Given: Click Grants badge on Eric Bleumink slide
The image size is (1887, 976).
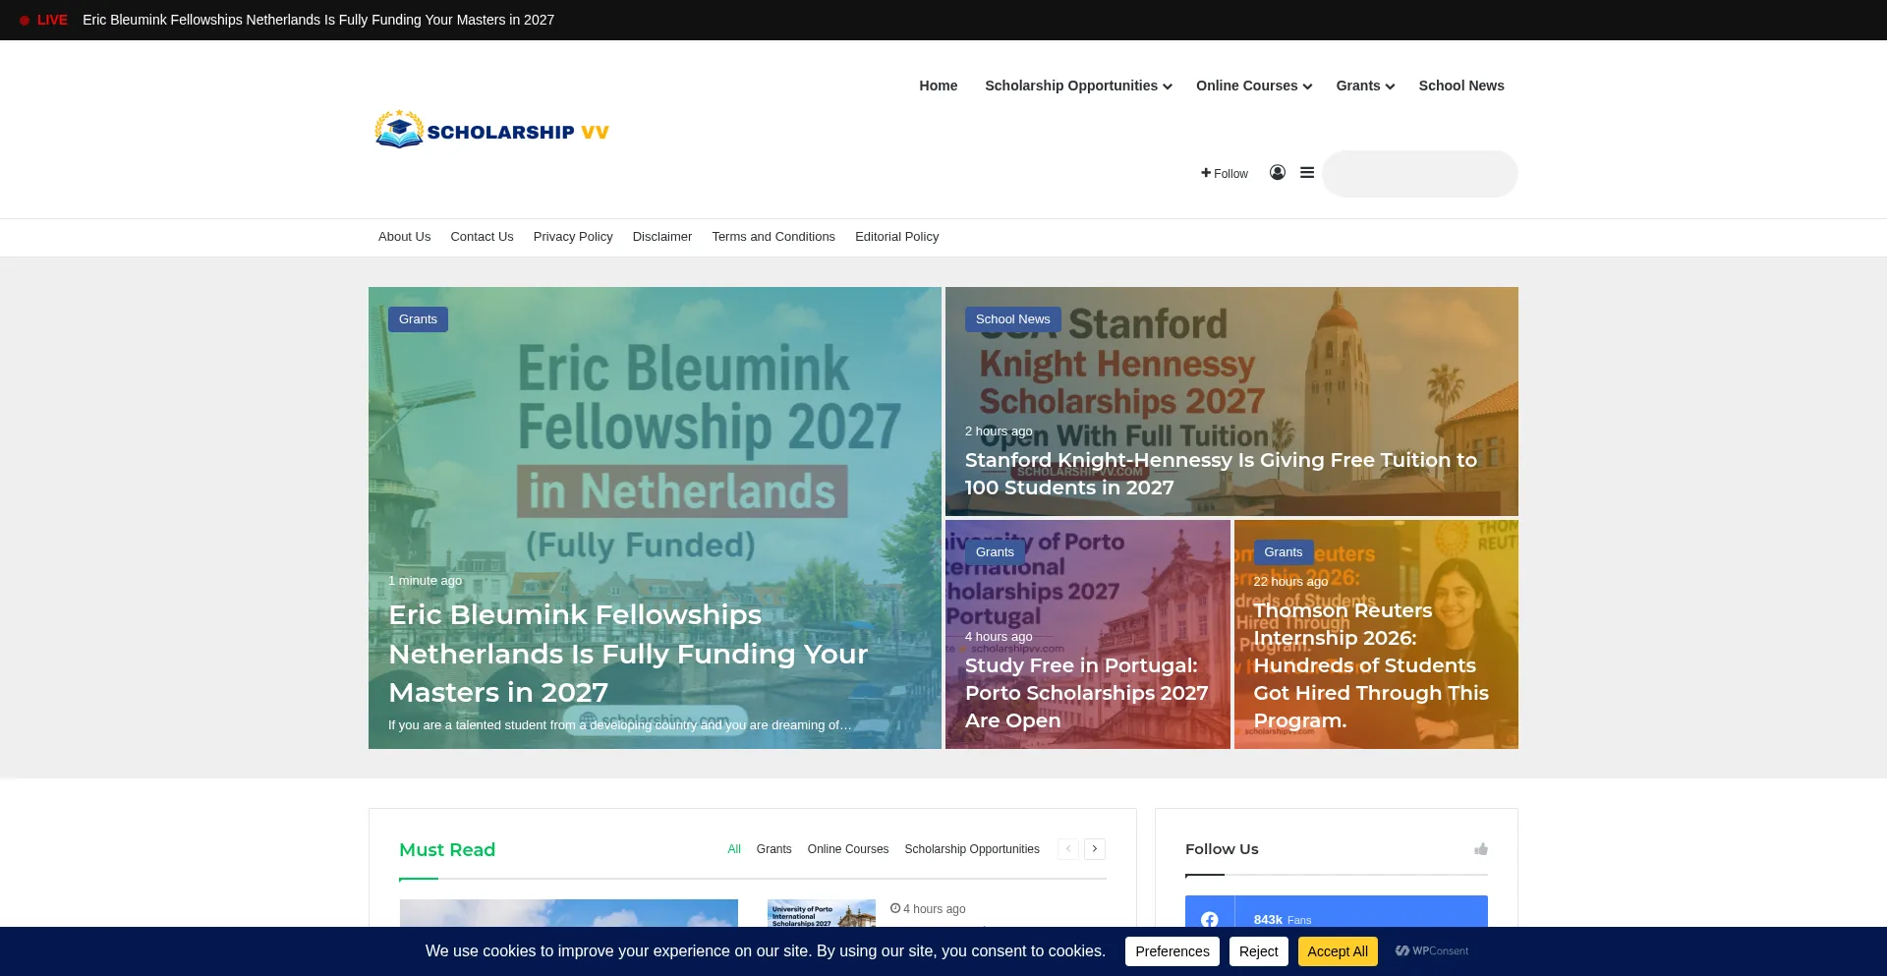Looking at the screenshot, I should (418, 319).
